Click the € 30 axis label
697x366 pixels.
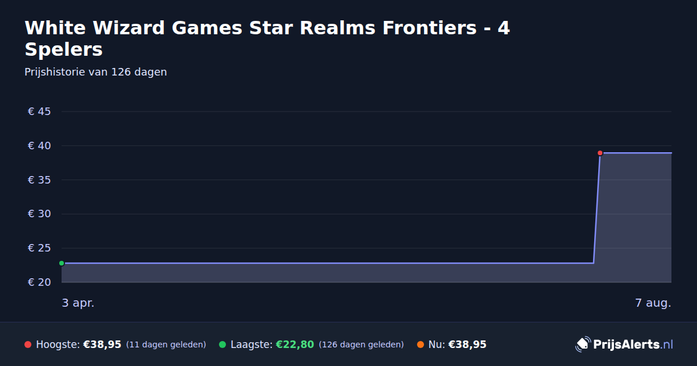[x=39, y=214]
